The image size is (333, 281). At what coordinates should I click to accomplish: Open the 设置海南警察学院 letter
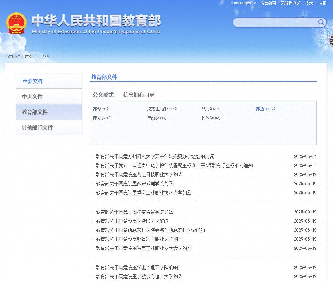134,212
